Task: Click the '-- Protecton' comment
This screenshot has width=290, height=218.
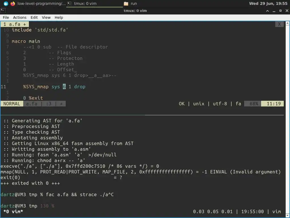Action: (66, 58)
